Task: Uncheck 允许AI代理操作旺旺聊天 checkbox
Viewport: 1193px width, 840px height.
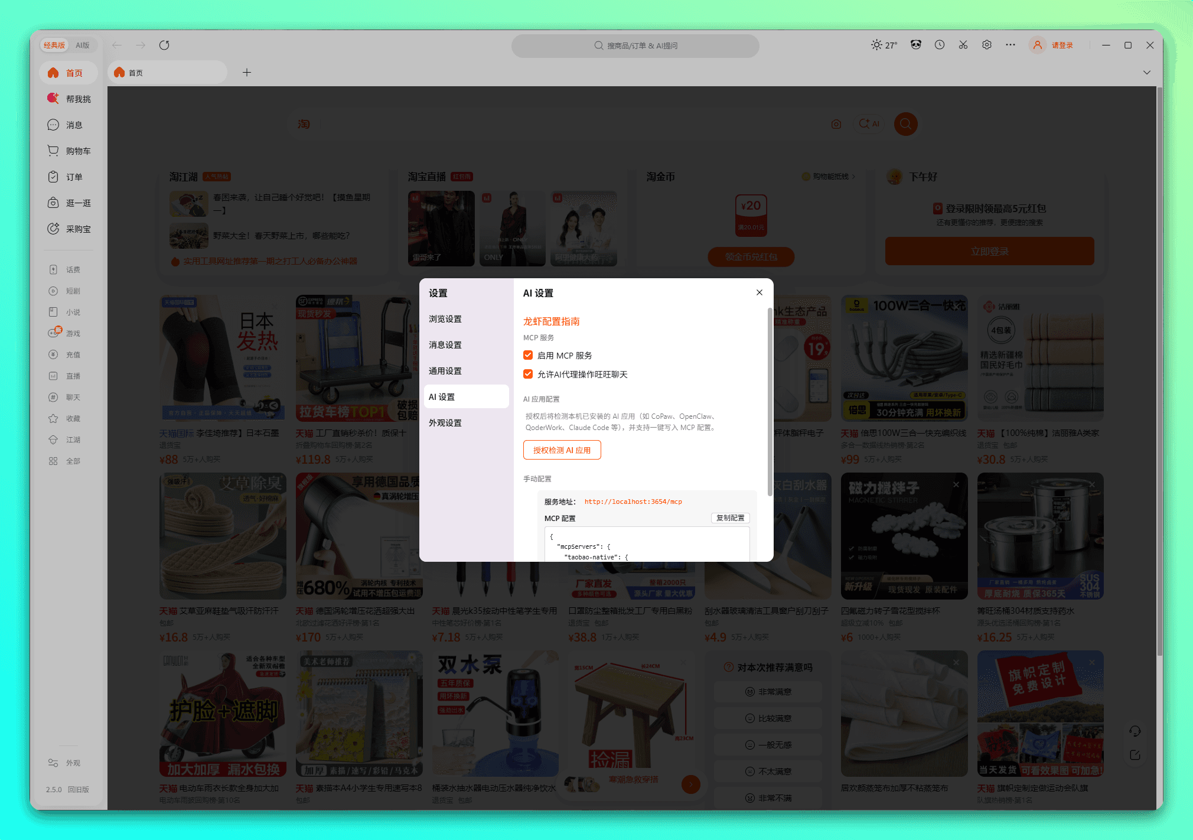Action: pos(528,374)
